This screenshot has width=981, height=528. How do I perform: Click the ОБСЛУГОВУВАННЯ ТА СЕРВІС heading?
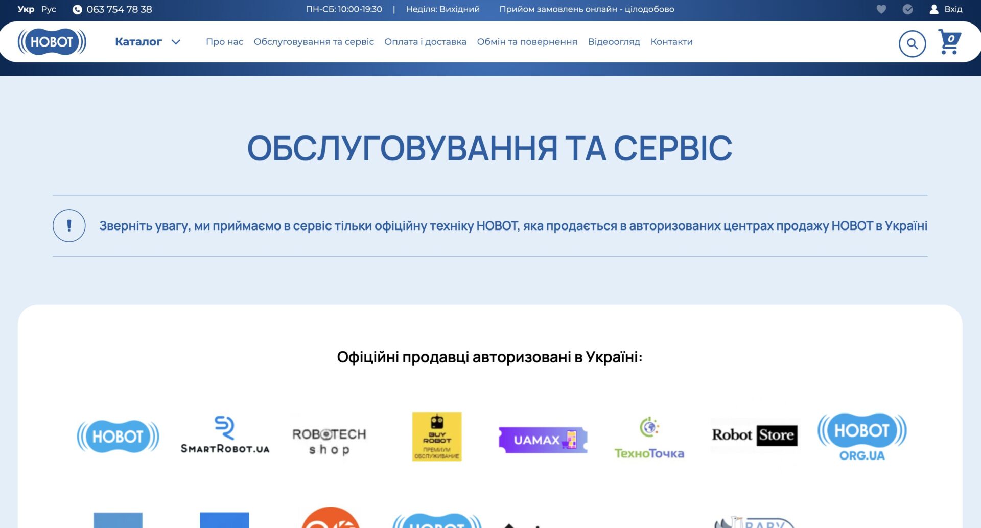tap(489, 148)
